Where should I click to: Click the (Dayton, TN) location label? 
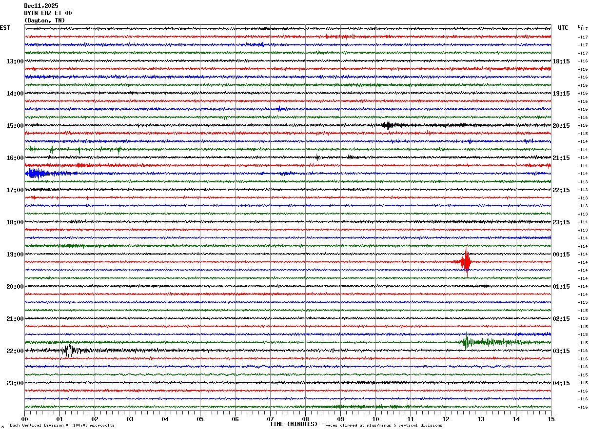pos(44,20)
